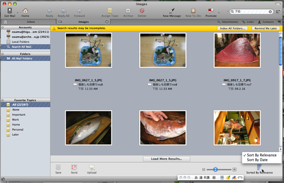Open the Promote dropdown arrow
This screenshot has height=183, width=284.
219,12
